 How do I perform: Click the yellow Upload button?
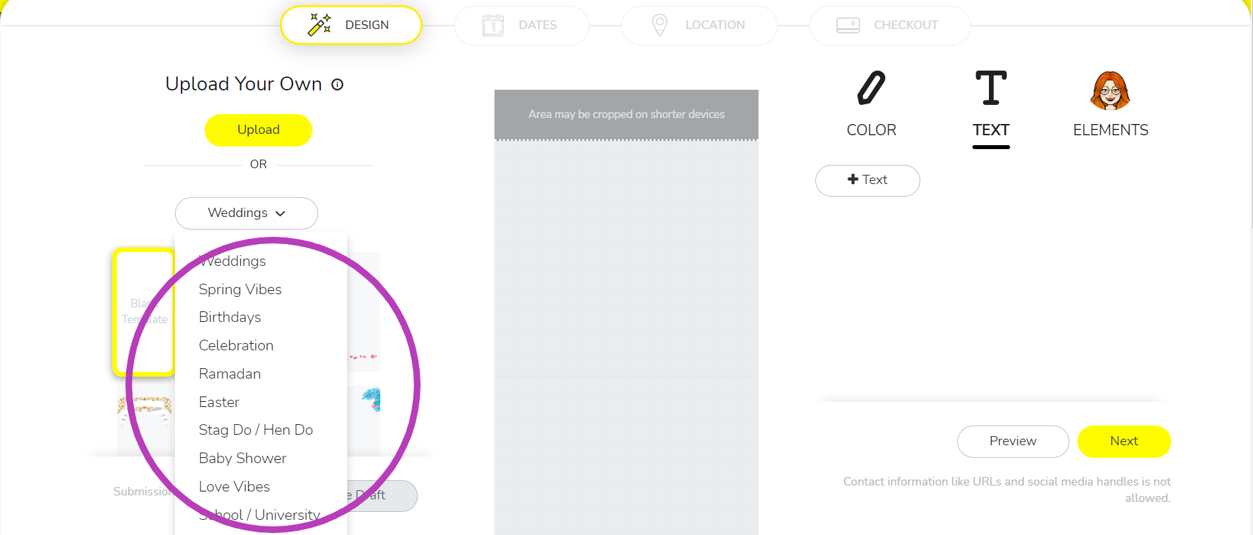point(258,130)
